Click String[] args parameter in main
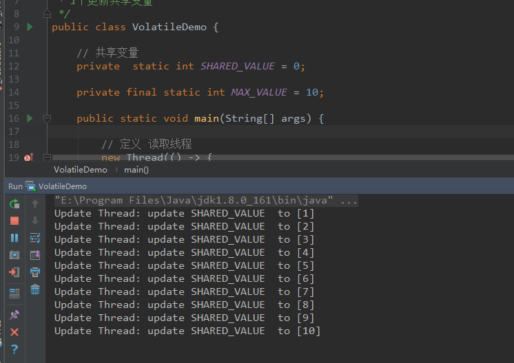This screenshot has height=363, width=514. [266, 118]
